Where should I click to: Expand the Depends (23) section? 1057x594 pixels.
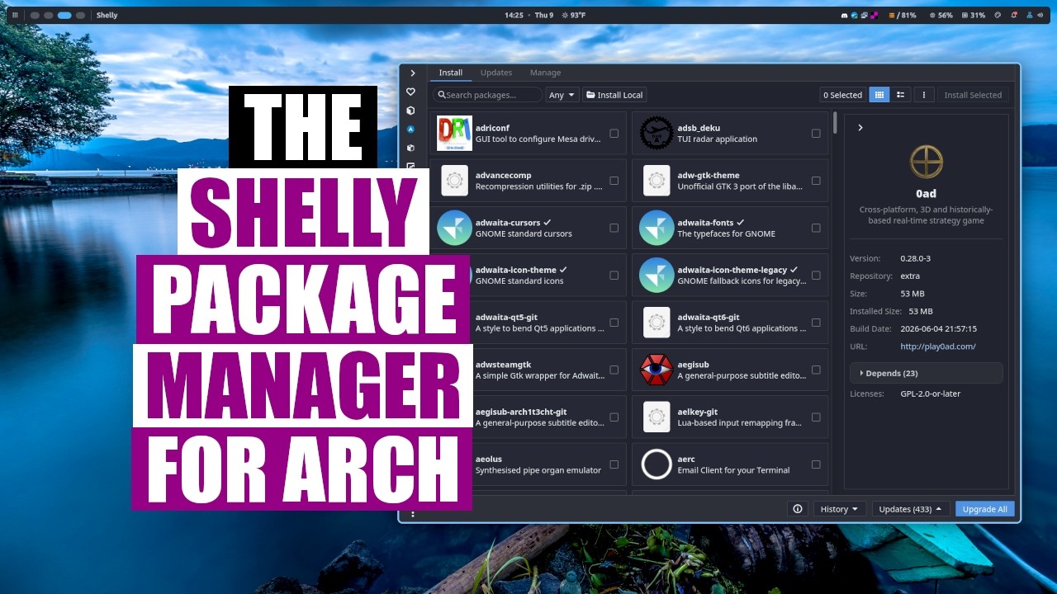(927, 373)
